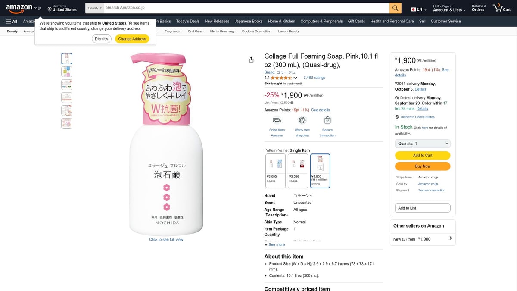Open the 3,463 ratings link
This screenshot has height=291, width=517.
point(315,78)
